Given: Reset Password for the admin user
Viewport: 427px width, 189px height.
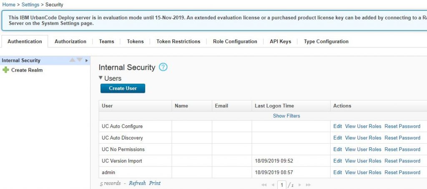Looking at the screenshot, I should tap(402, 172).
